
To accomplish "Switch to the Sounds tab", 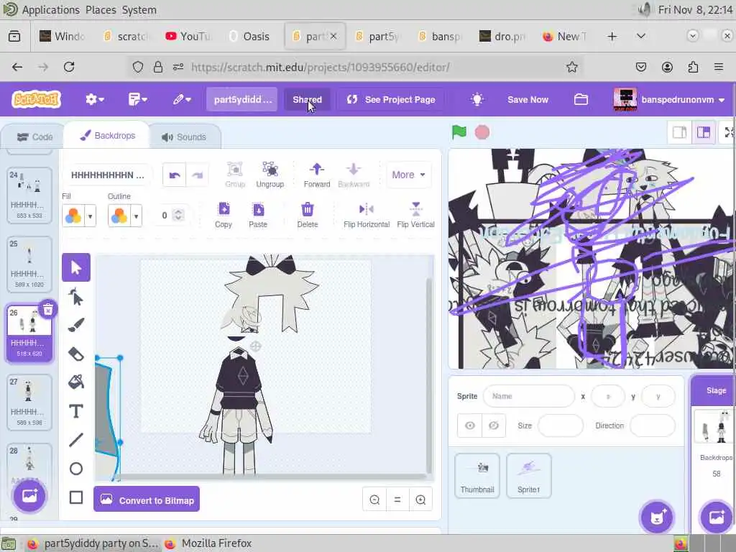I will pyautogui.click(x=184, y=137).
